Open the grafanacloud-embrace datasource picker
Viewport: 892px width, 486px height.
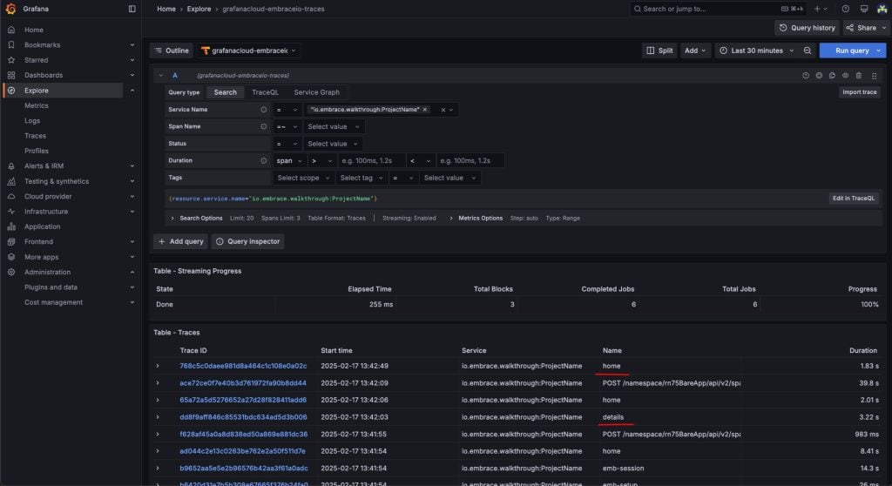248,51
